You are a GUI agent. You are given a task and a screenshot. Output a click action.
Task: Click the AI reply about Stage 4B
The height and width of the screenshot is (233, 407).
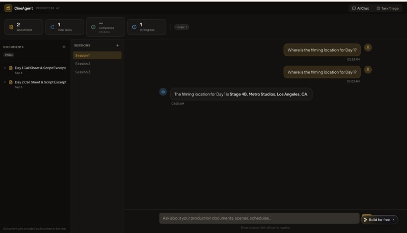click(241, 94)
